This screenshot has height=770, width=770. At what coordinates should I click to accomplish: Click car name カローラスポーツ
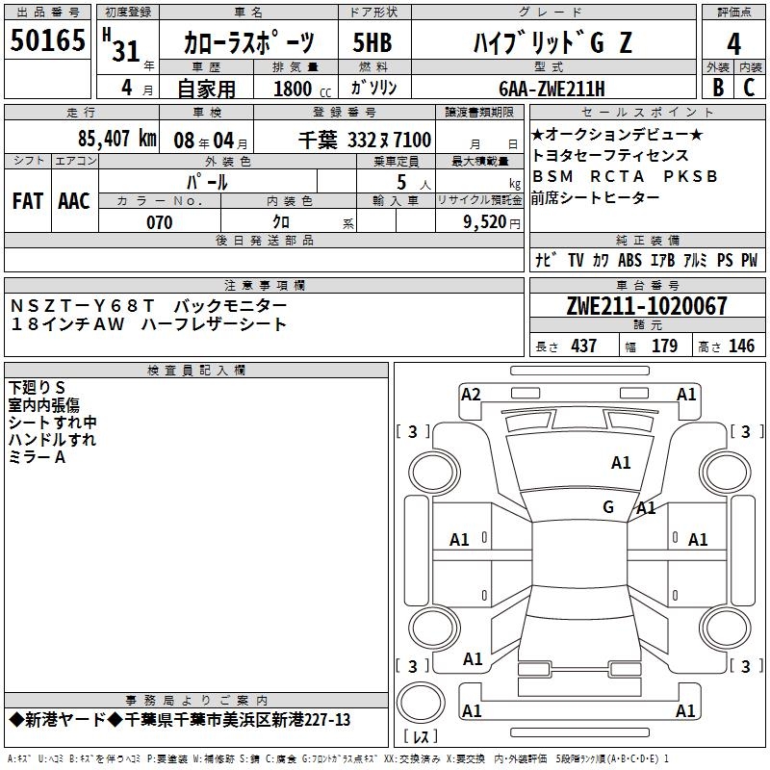tap(248, 42)
